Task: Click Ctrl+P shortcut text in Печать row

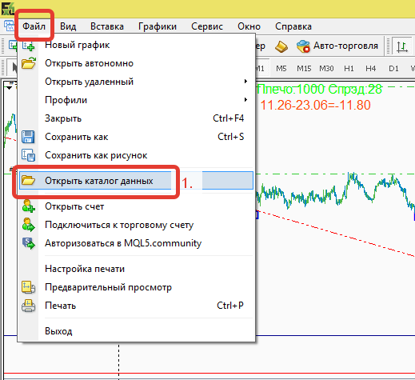Action: (230, 306)
